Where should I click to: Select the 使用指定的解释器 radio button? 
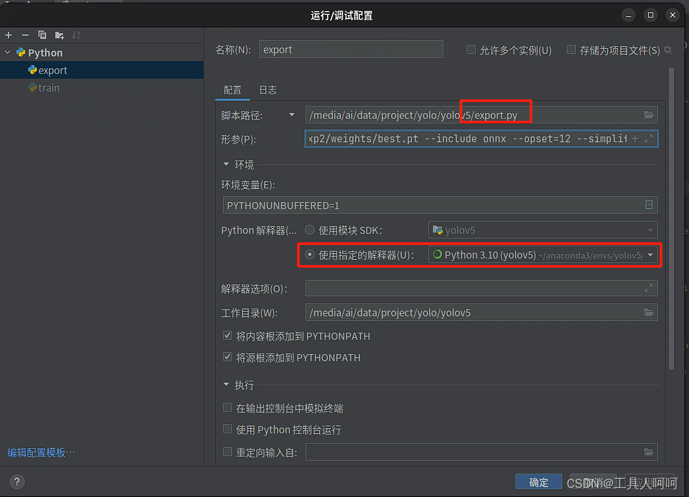(x=310, y=255)
